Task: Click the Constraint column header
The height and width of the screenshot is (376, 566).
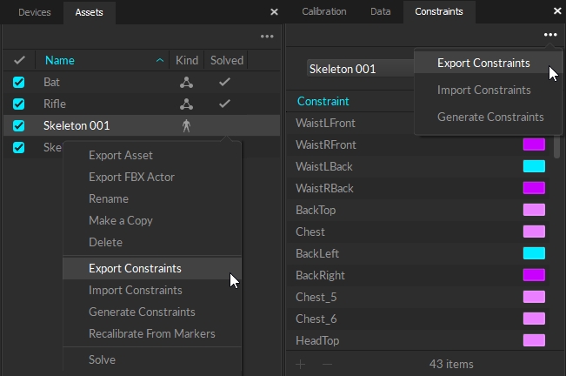Action: pyautogui.click(x=323, y=102)
